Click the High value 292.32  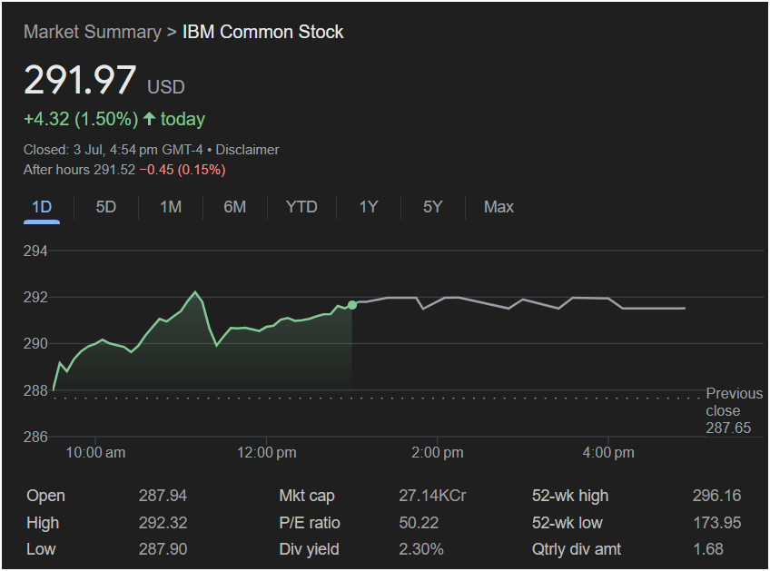point(163,523)
